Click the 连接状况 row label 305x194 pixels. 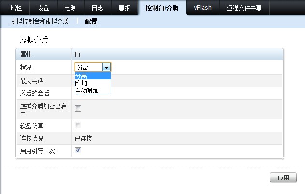(32, 138)
